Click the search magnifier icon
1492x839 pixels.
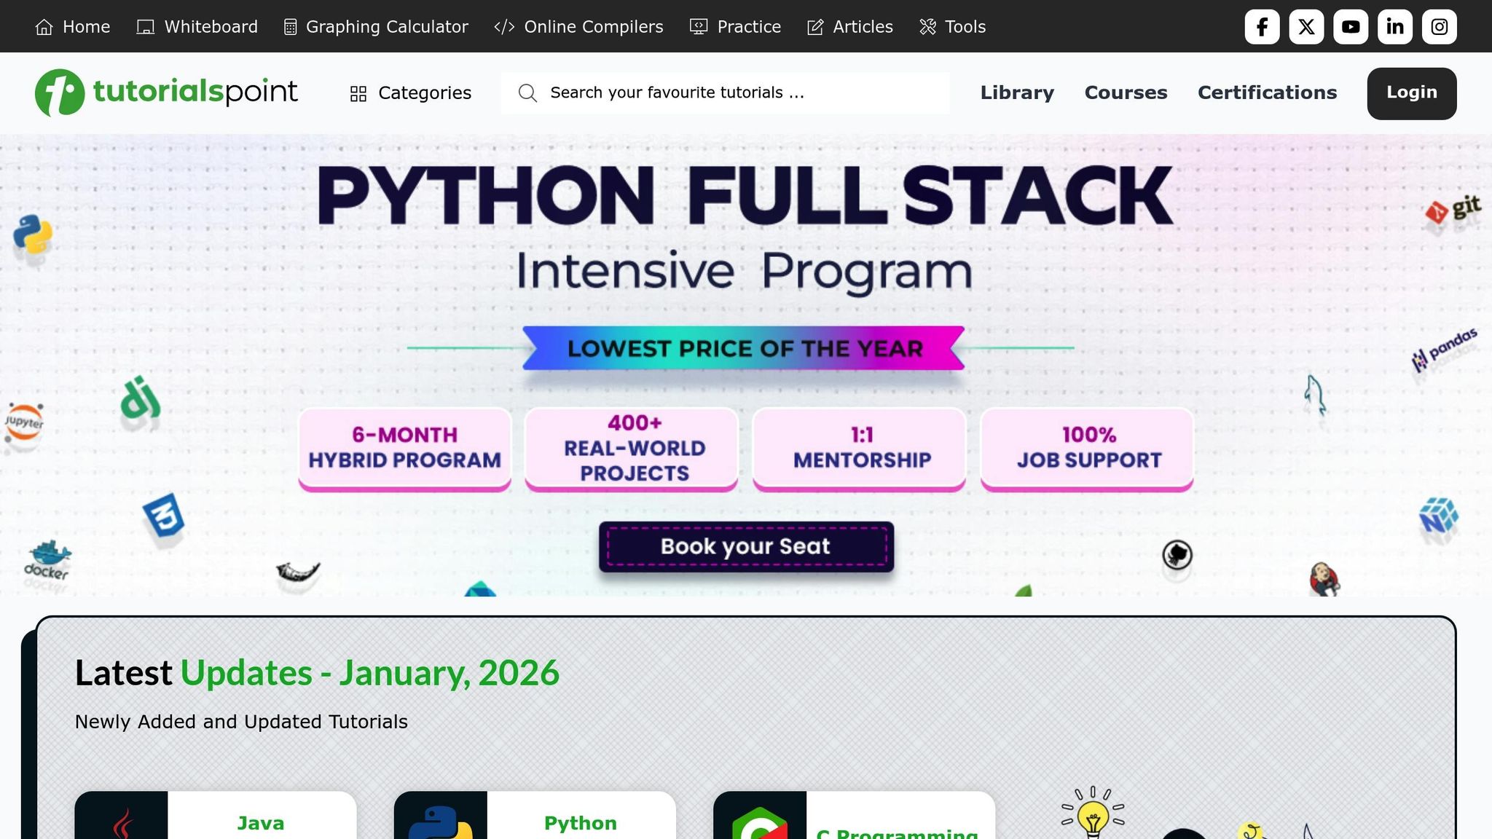coord(527,93)
